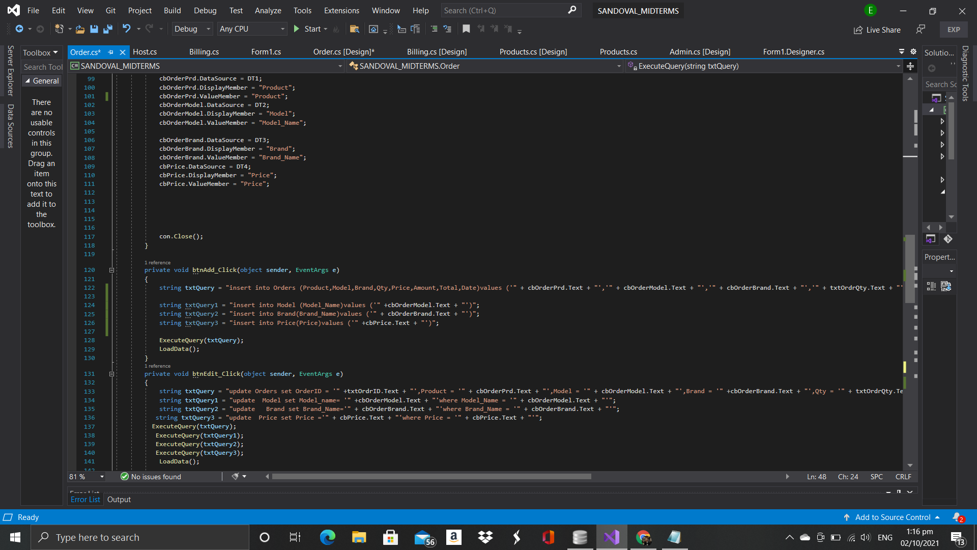Click the user account badge 'E'
977x550 pixels.
pos(871,10)
